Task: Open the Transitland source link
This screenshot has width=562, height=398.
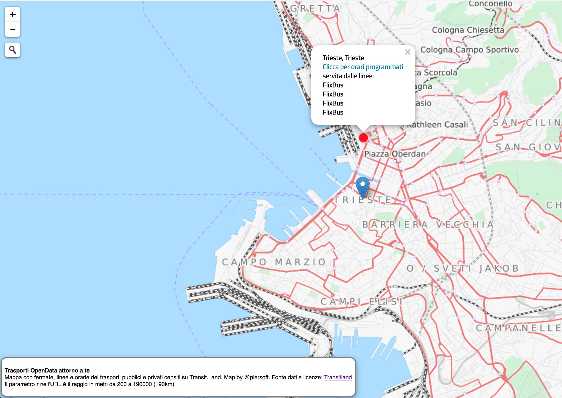Action: (x=338, y=377)
